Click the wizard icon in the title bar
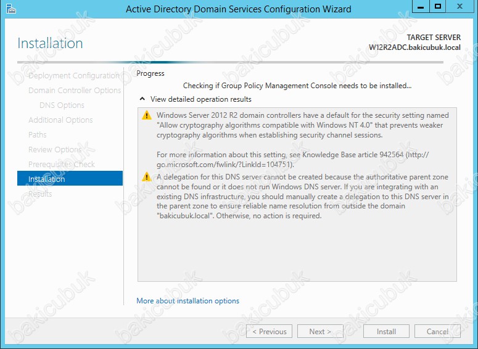 [x=11, y=9]
